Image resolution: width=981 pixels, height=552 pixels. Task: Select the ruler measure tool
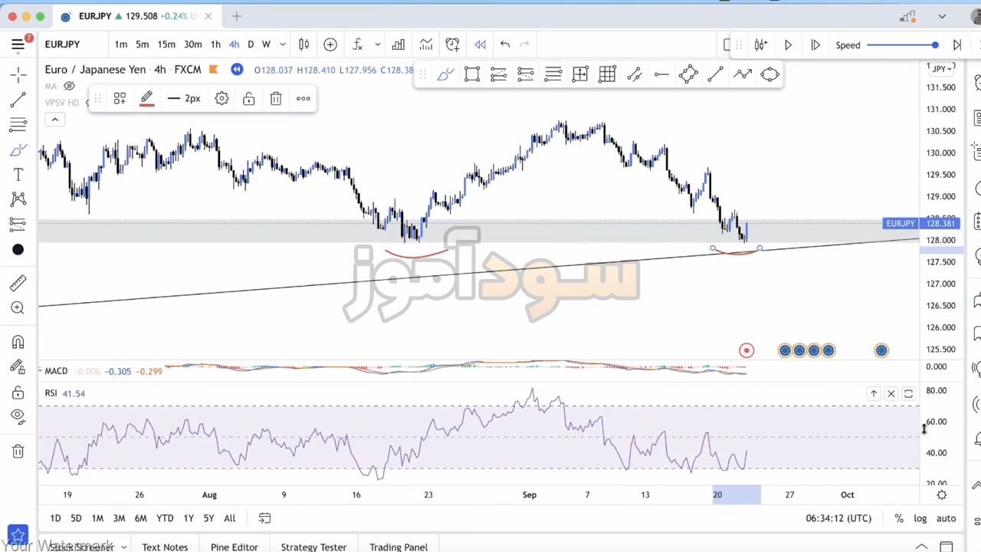point(18,283)
